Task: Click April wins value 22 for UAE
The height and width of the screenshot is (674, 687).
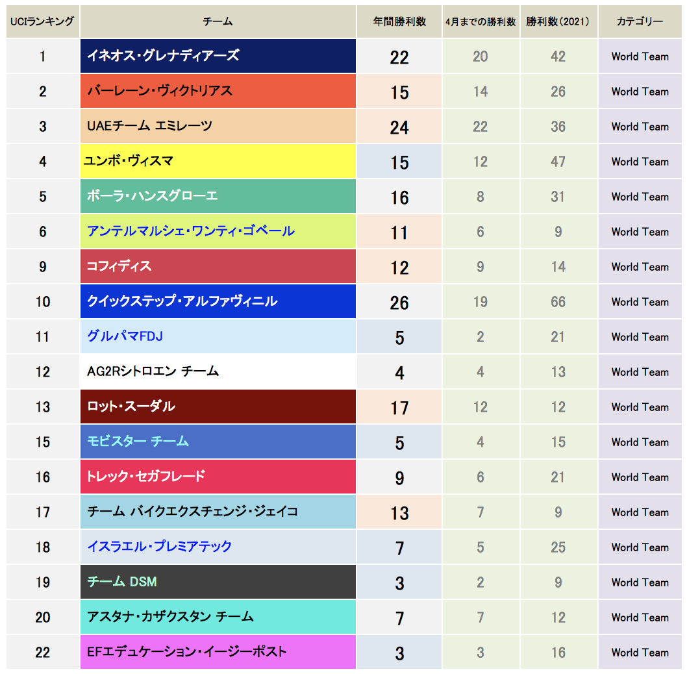Action: (481, 127)
